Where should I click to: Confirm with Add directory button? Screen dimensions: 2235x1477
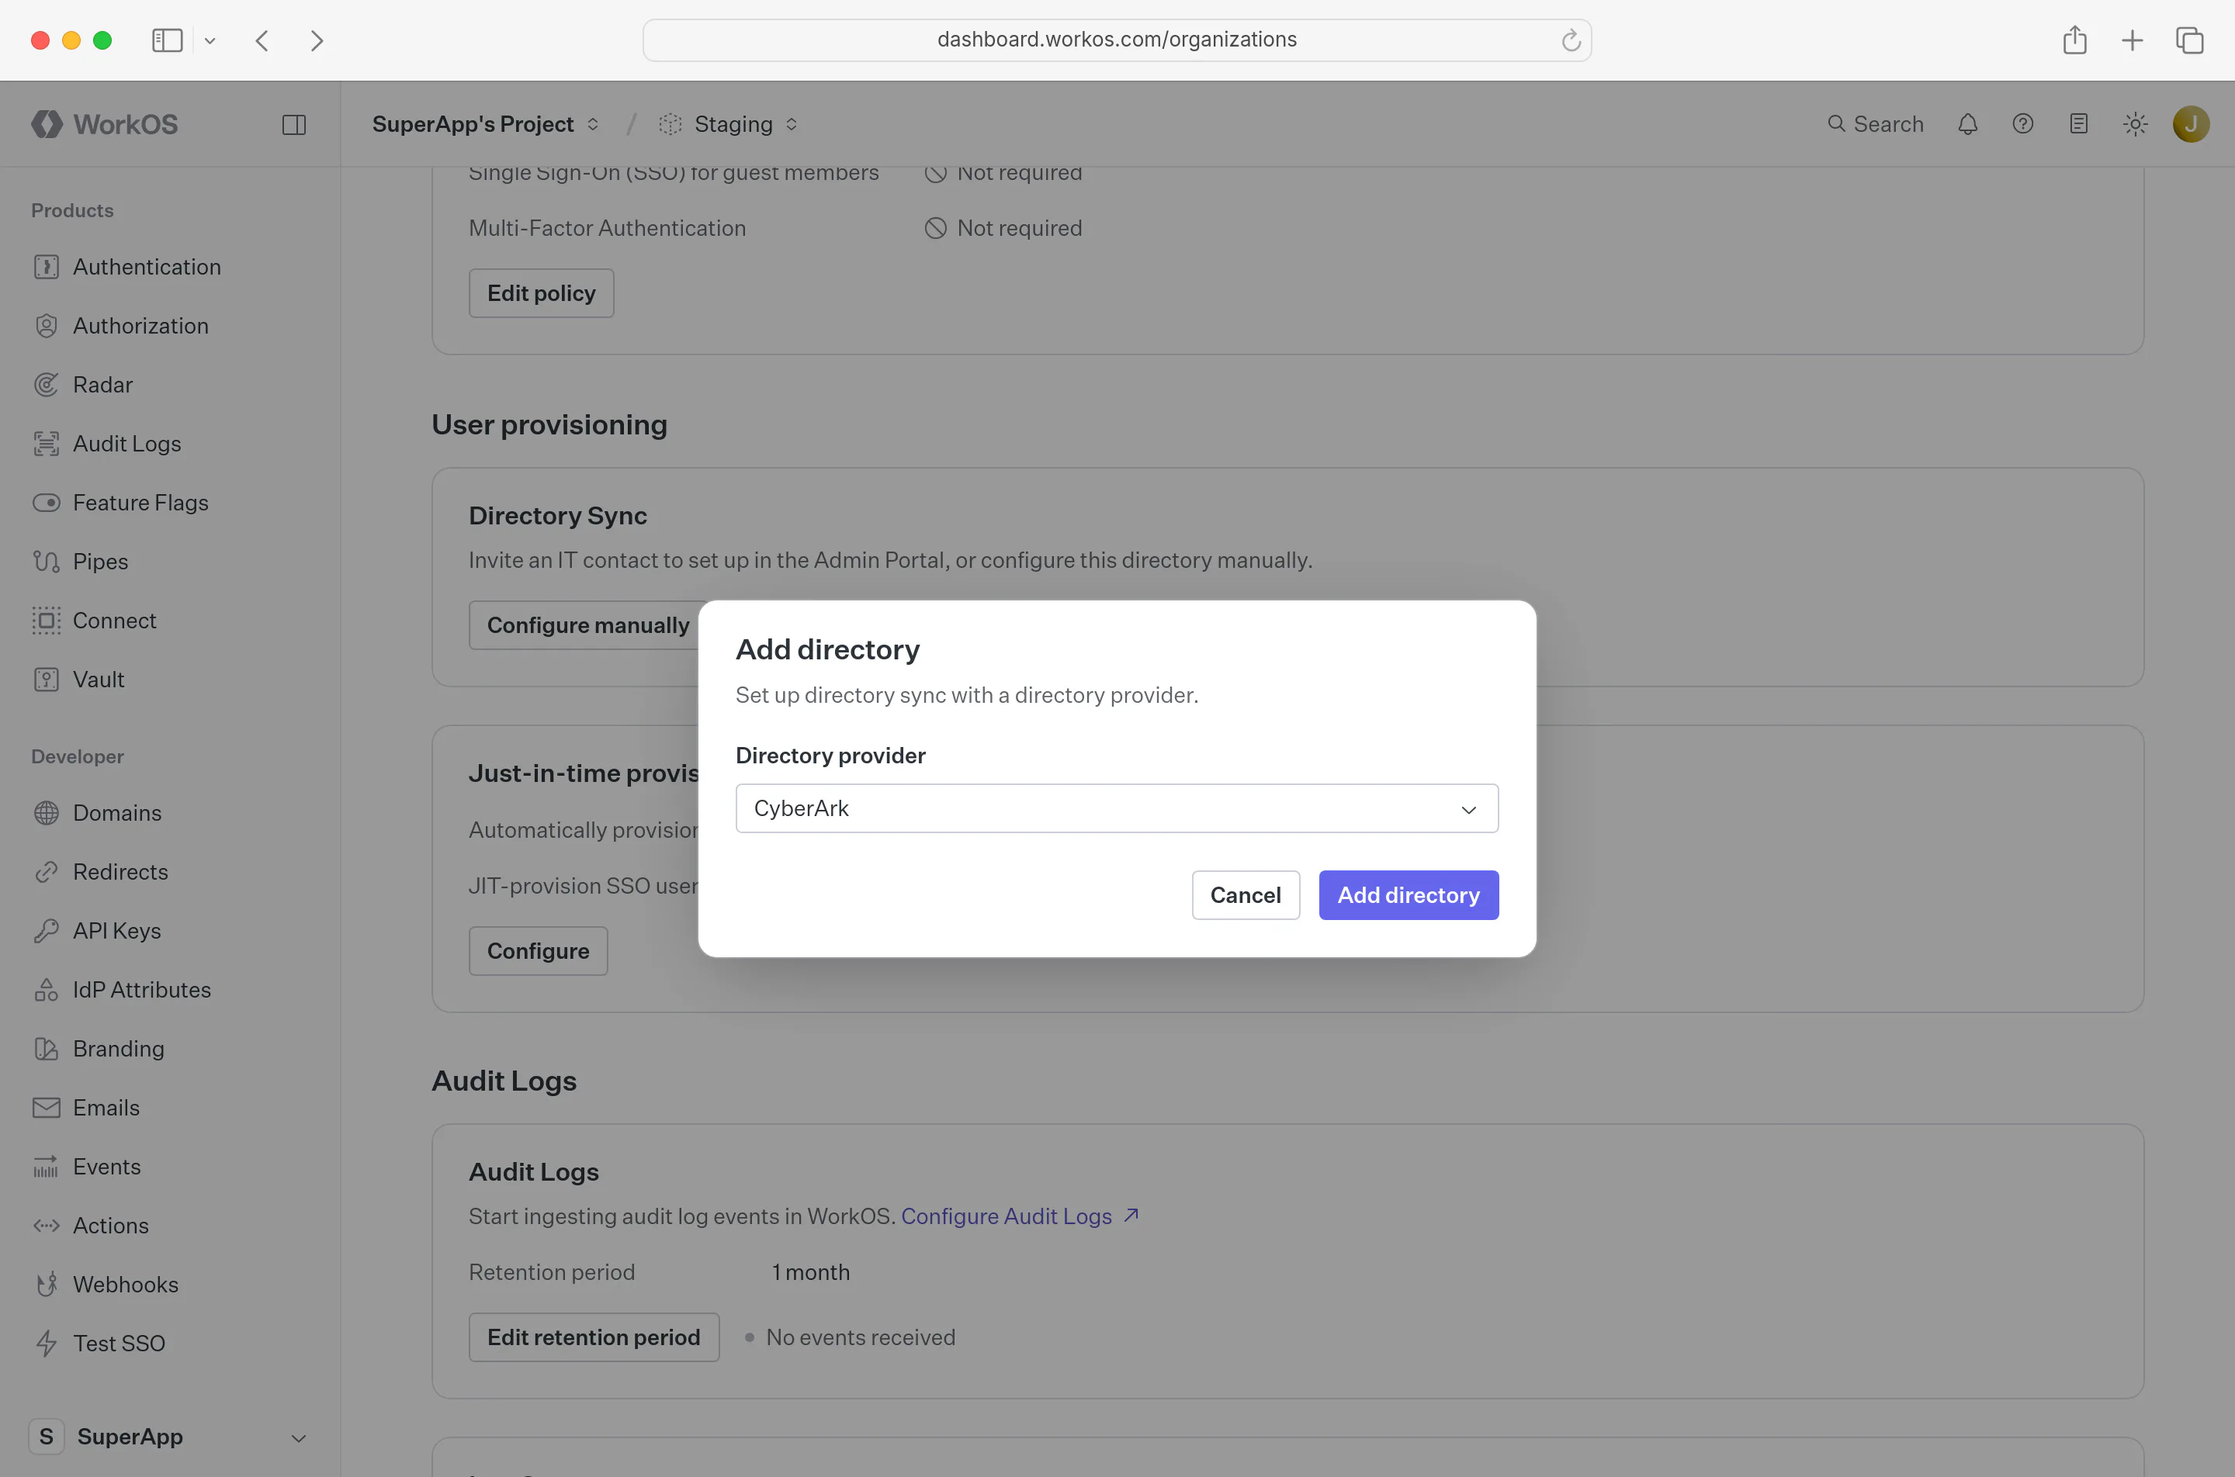pos(1408,896)
